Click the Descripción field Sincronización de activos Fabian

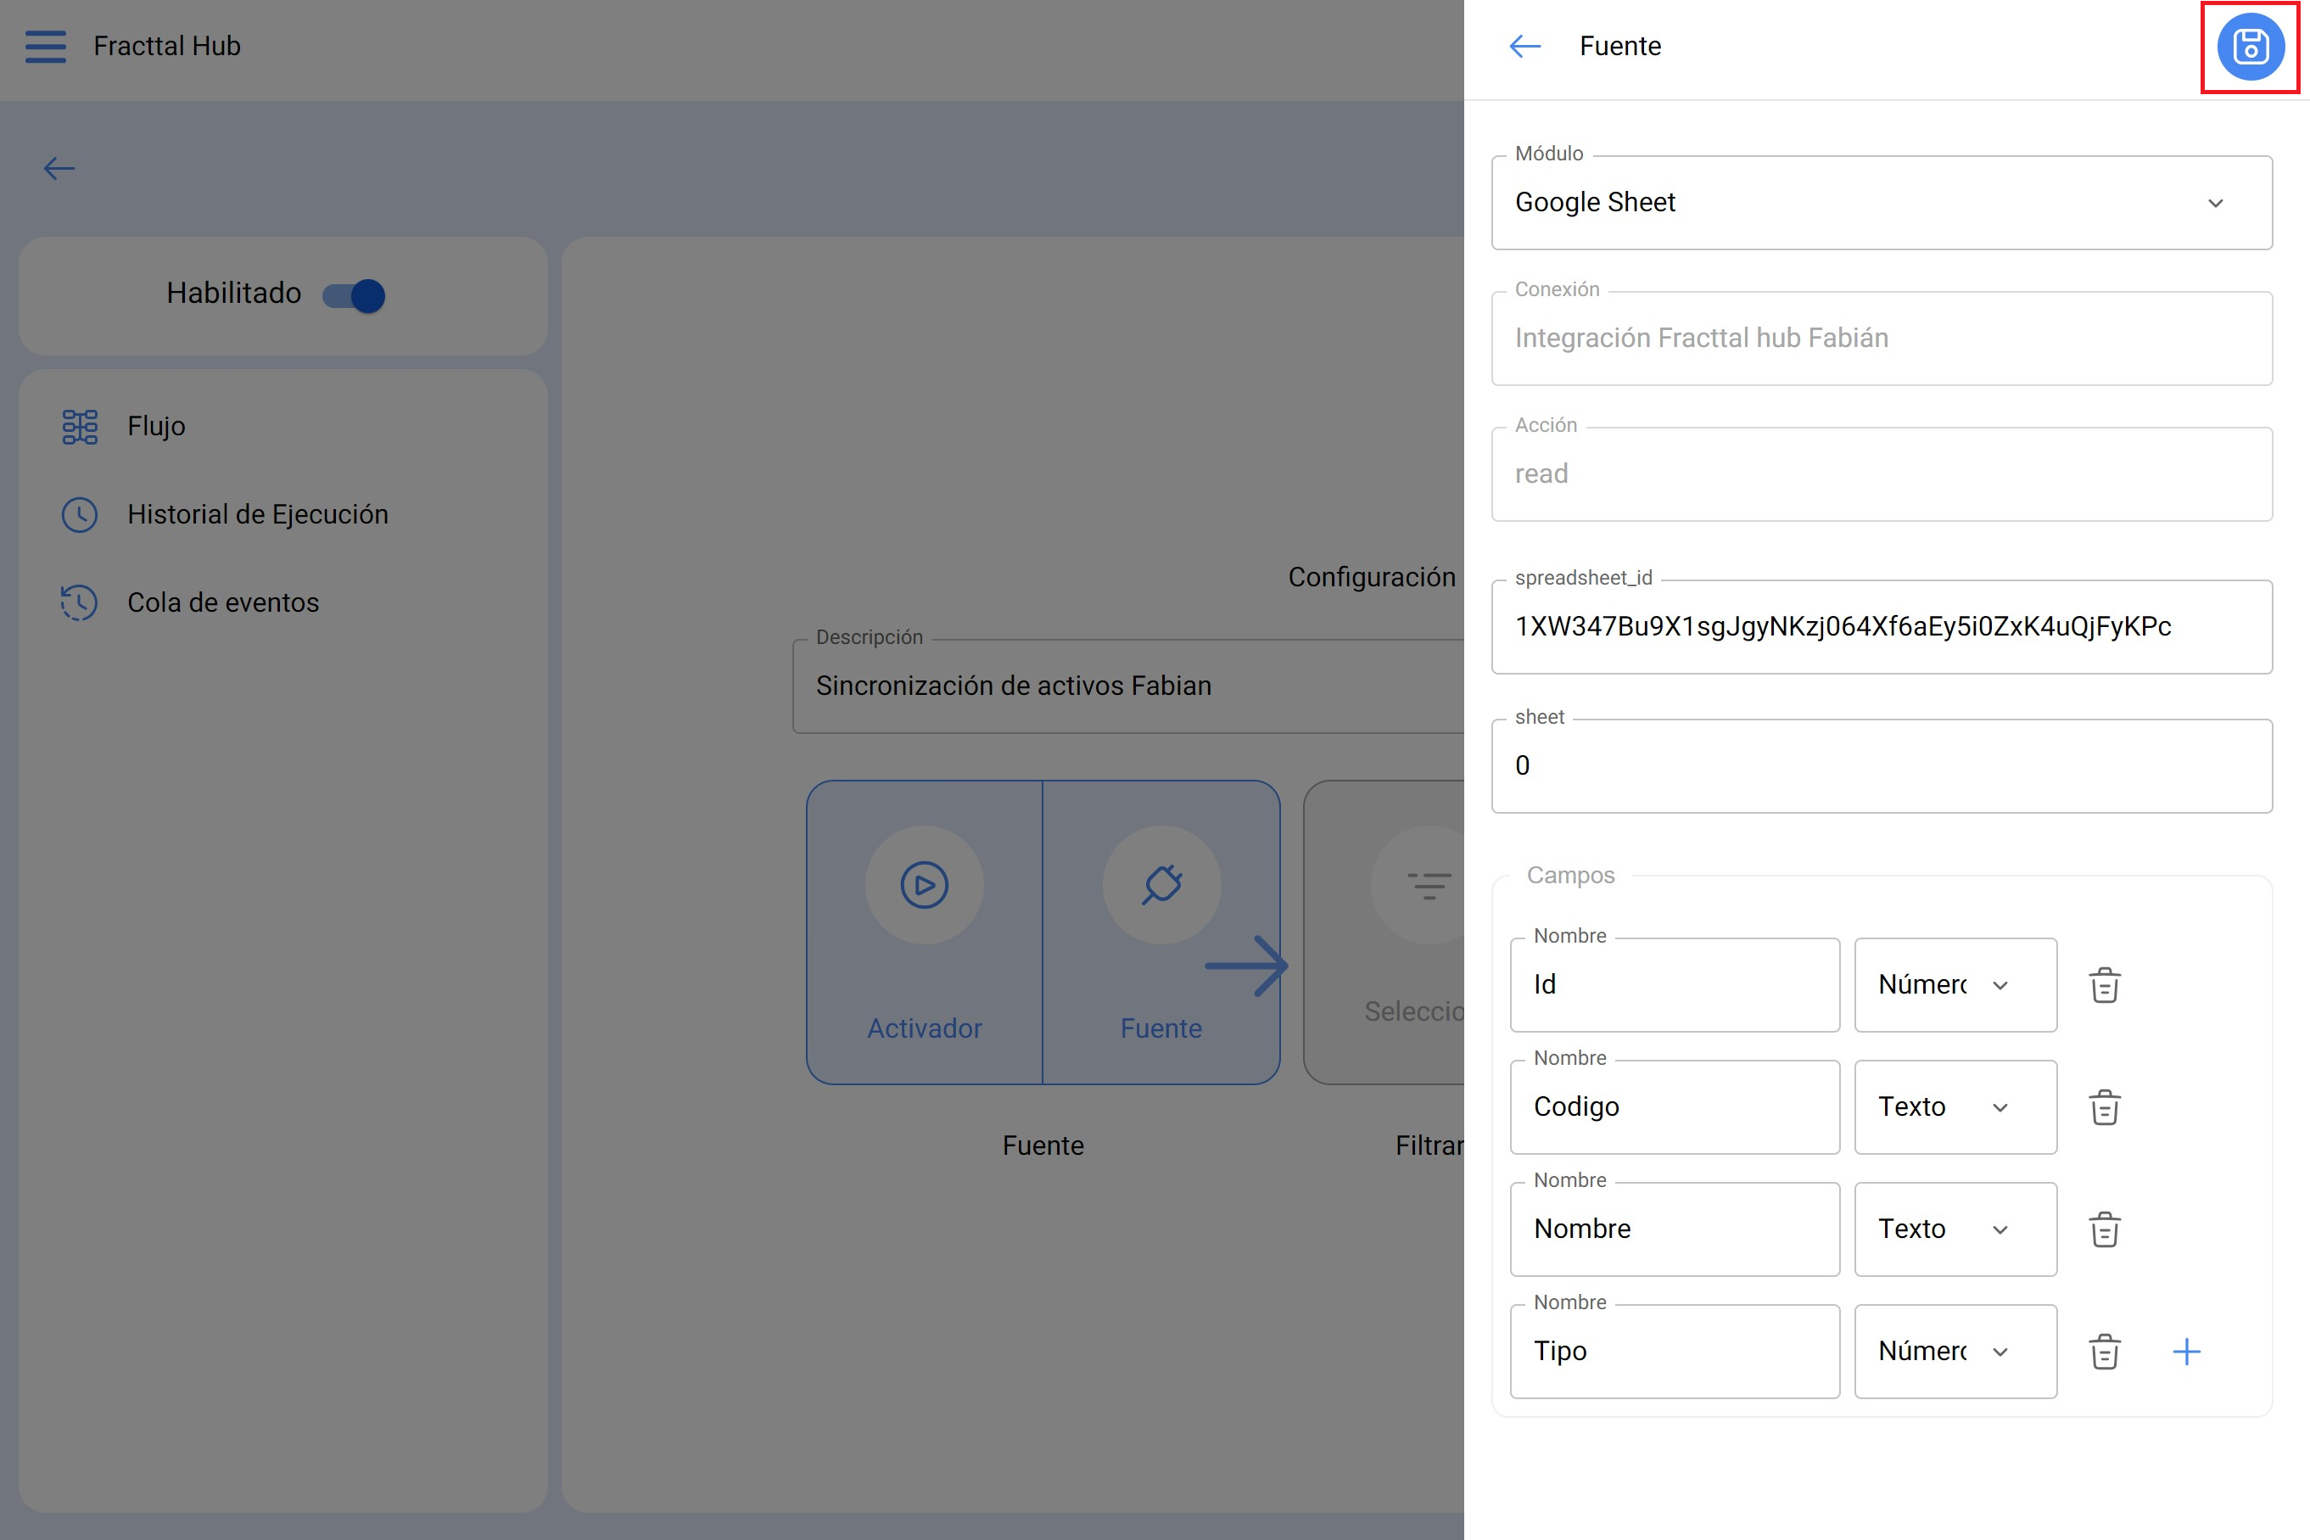1127,686
